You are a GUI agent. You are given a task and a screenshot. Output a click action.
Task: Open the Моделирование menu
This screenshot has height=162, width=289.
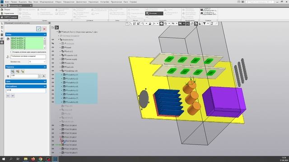coord(47,2)
